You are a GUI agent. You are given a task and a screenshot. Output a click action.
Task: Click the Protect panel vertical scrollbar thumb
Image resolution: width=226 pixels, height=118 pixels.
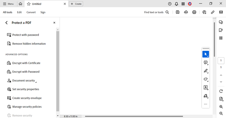click(58, 71)
